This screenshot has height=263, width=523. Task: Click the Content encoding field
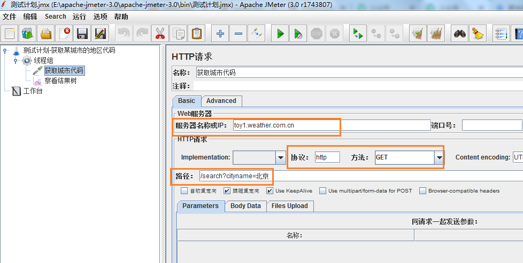518,157
